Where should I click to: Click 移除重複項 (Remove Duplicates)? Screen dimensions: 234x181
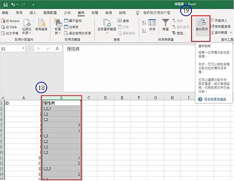(x=220, y=26)
